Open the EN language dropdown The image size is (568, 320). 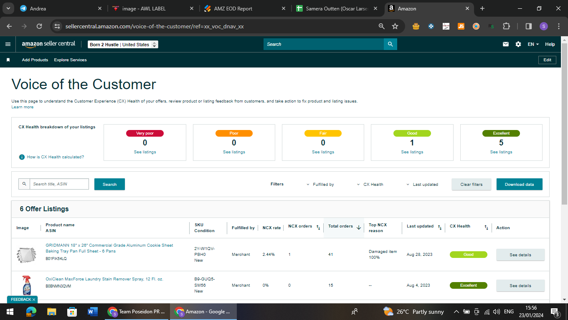533,44
